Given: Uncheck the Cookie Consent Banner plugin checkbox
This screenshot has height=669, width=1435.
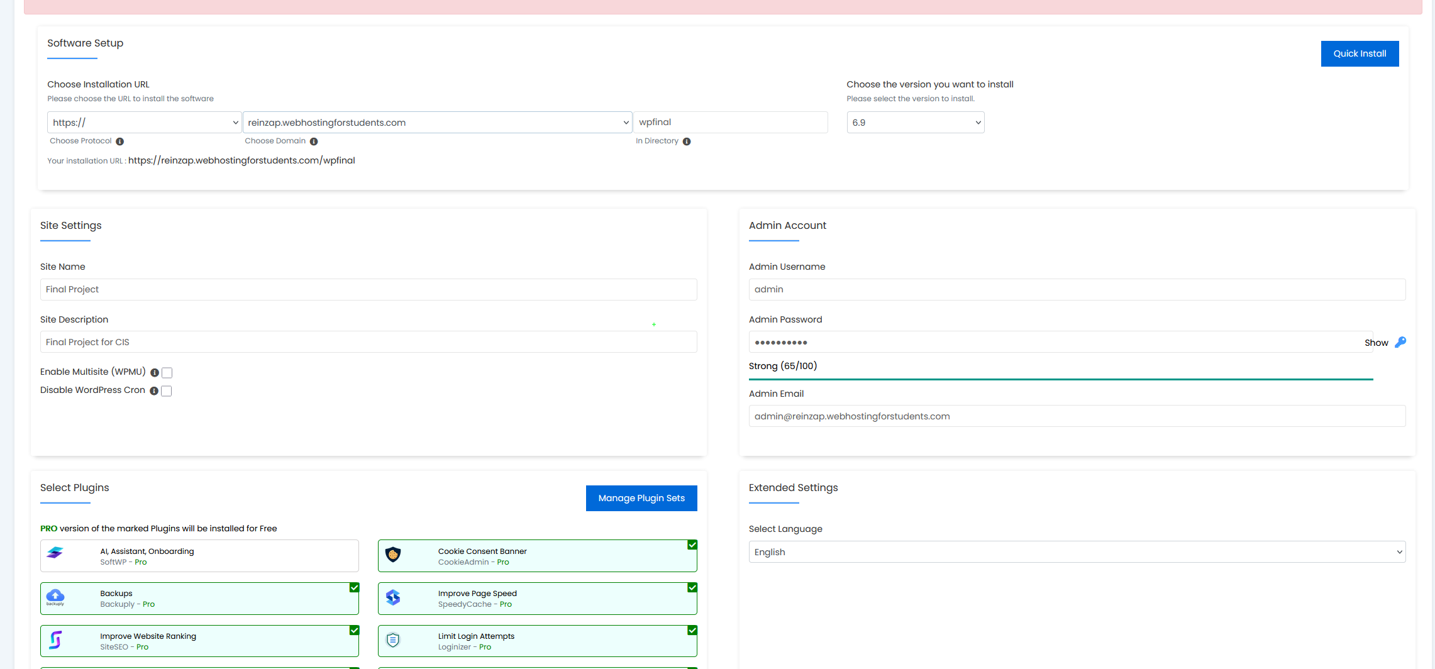Looking at the screenshot, I should tap(692, 545).
